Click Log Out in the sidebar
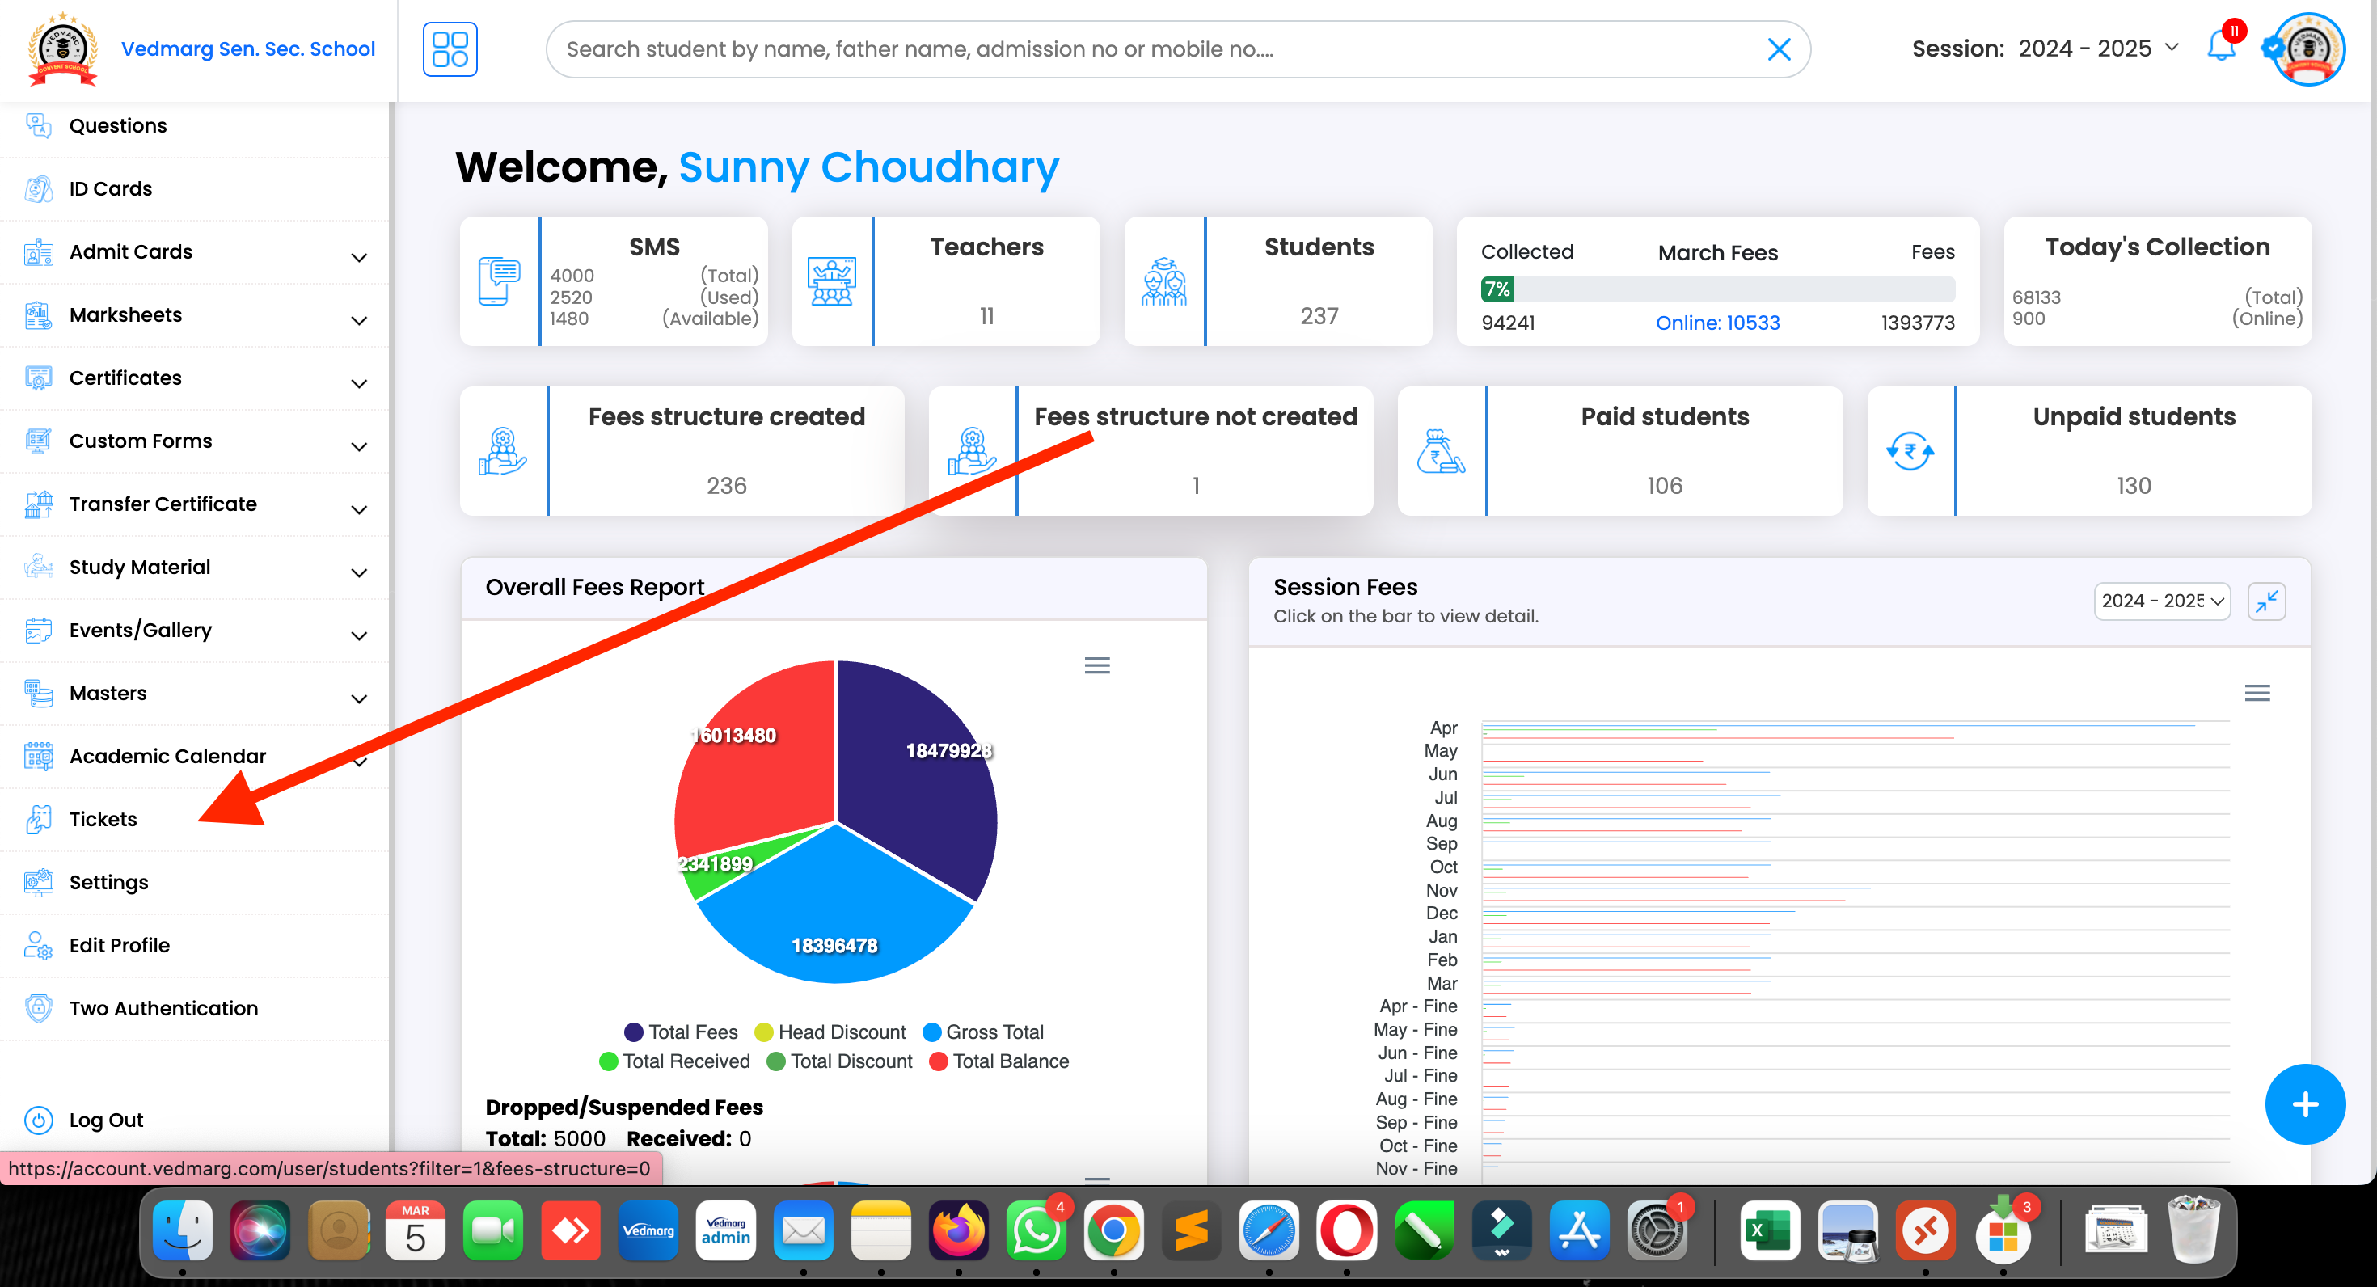Image resolution: width=2377 pixels, height=1287 pixels. [x=105, y=1120]
